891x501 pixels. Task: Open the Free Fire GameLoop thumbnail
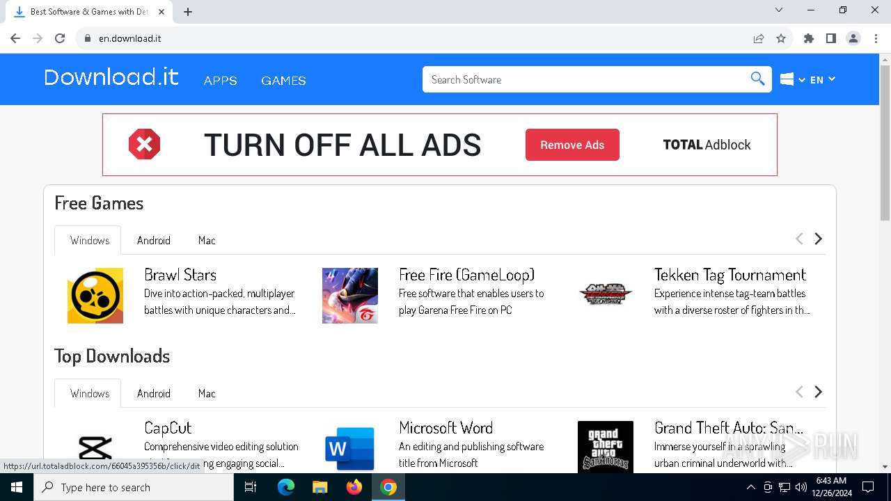[350, 296]
